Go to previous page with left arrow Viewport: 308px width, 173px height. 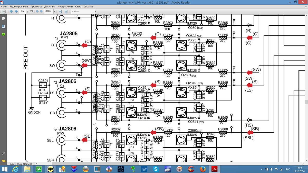(x=11, y=11)
